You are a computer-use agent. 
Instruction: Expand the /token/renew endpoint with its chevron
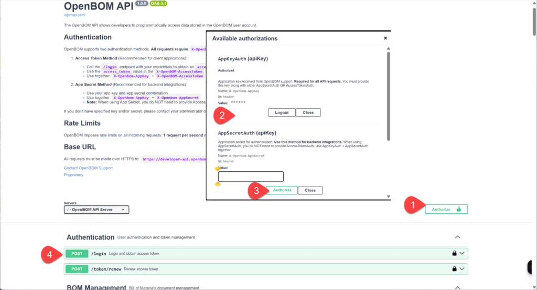tap(462, 269)
